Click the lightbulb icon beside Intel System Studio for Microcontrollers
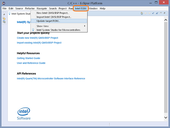170x128 pixels. pyautogui.click(x=33, y=30)
